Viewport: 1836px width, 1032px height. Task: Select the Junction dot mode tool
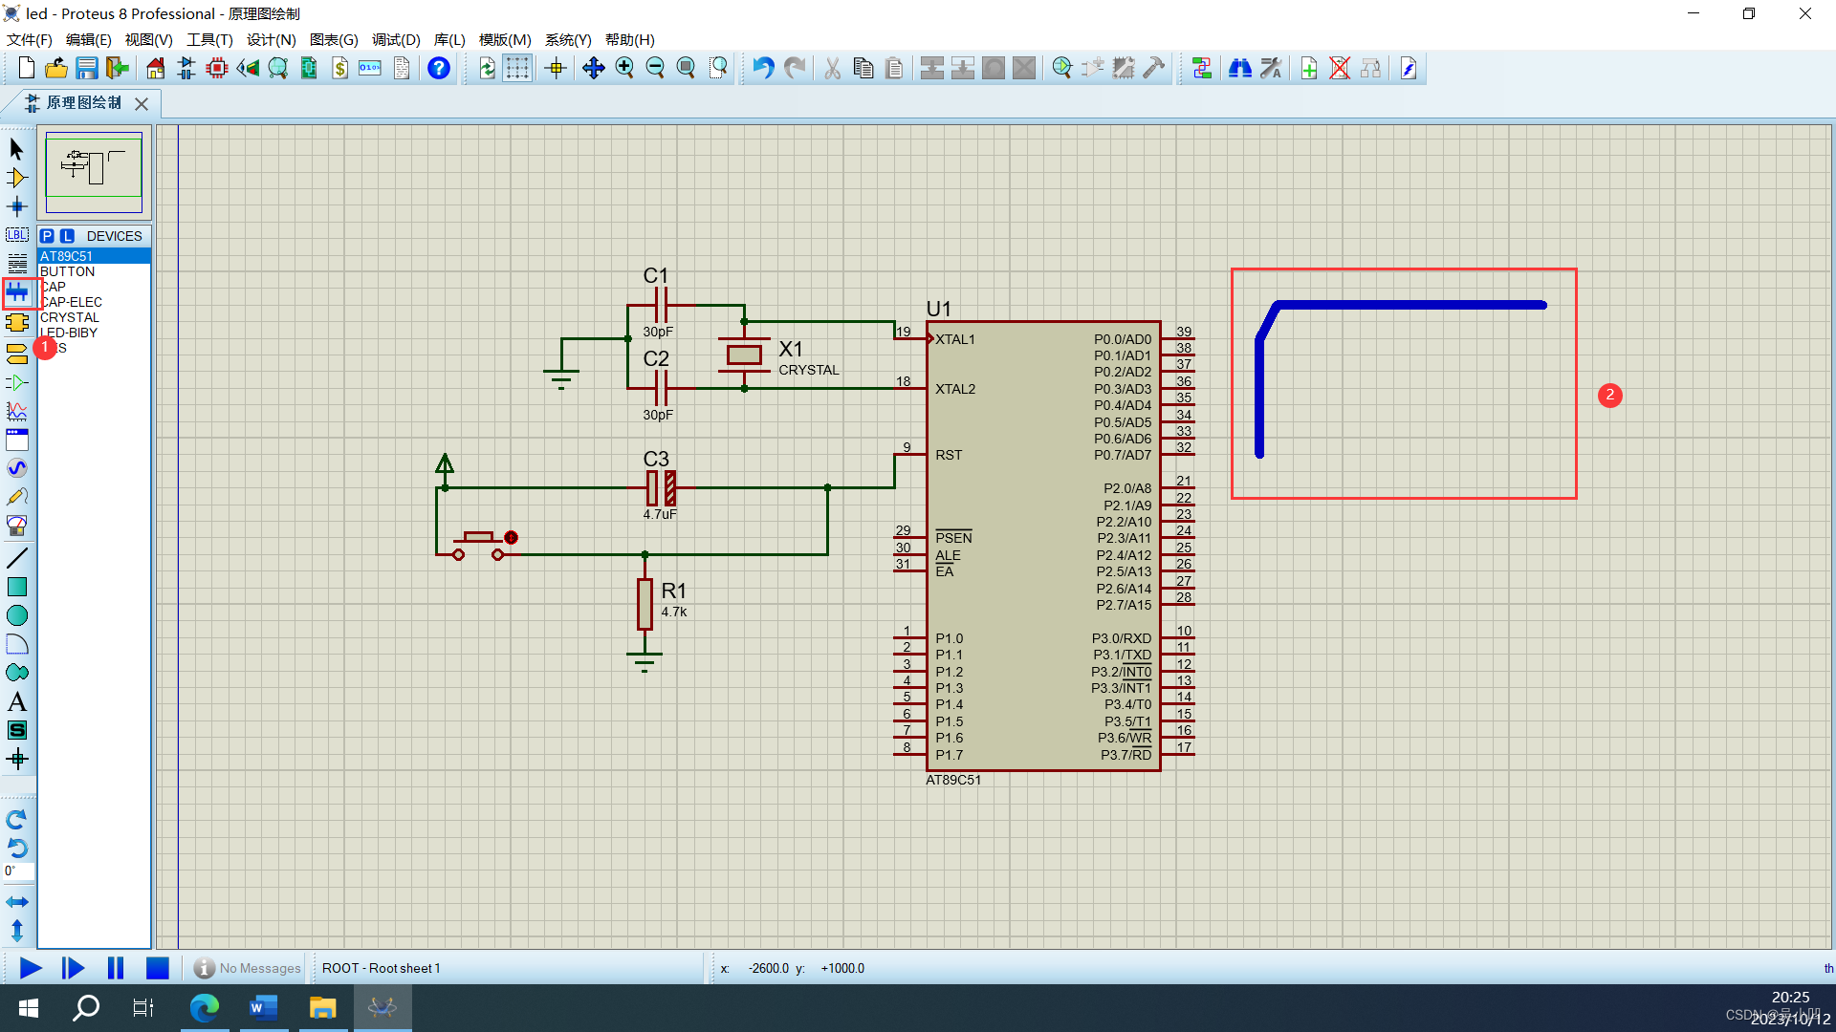point(17,206)
